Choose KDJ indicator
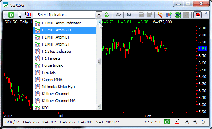This screenshot has height=129, width=212. coord(65,107)
